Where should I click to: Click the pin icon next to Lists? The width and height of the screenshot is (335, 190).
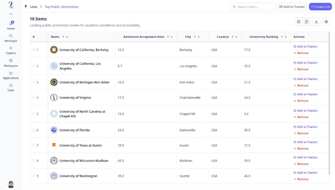tap(25, 7)
